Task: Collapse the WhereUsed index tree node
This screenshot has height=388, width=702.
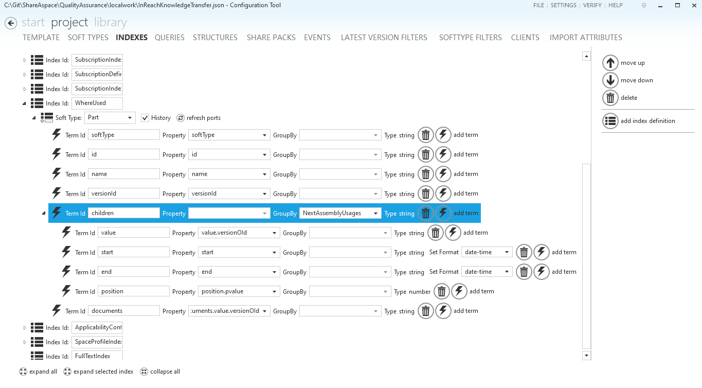Action: pyautogui.click(x=24, y=103)
